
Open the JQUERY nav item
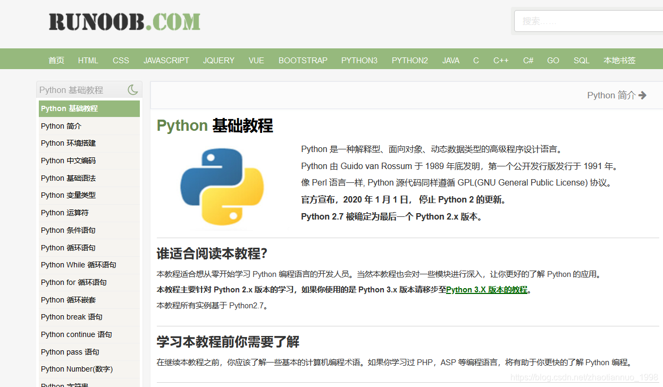click(x=219, y=60)
